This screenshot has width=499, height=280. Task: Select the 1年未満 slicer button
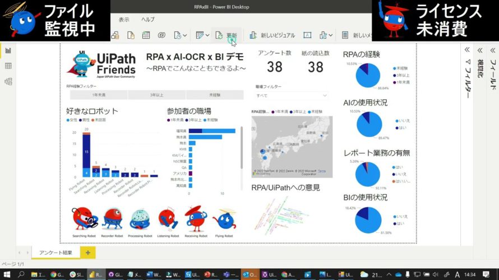[x=99, y=95]
